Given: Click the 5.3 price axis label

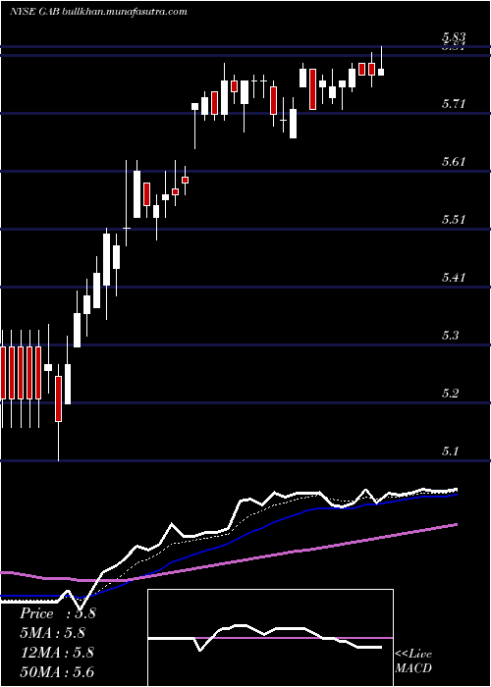Looking at the screenshot, I should [x=450, y=336].
